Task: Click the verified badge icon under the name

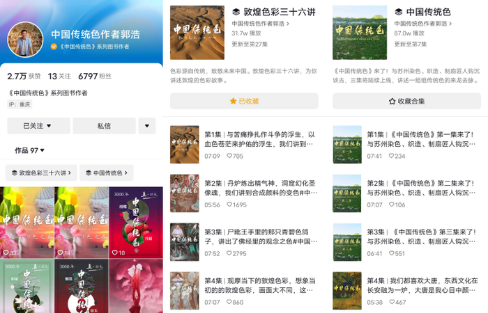Action: click(54, 47)
